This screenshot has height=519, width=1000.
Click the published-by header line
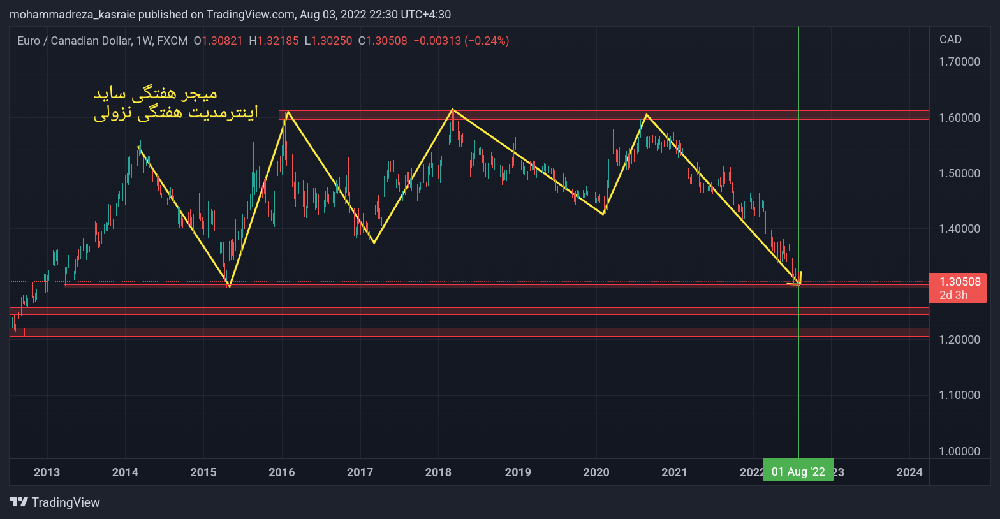click(x=230, y=14)
